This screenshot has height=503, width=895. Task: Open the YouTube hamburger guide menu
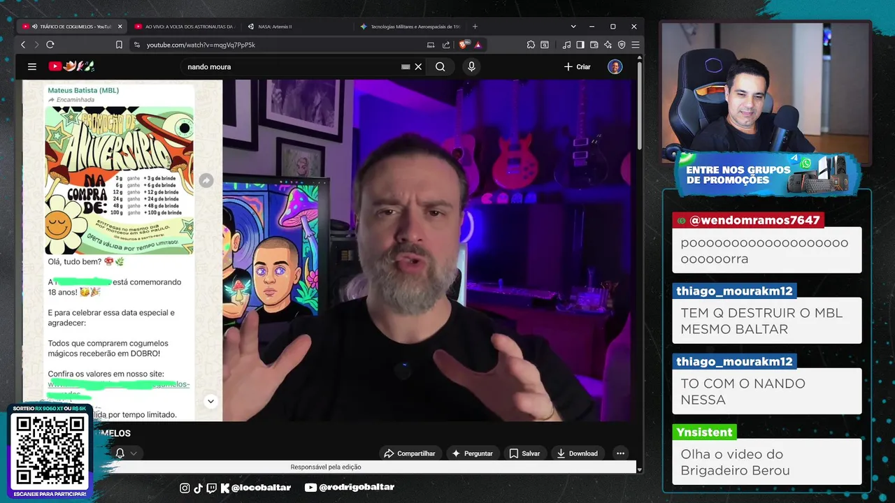tap(31, 66)
